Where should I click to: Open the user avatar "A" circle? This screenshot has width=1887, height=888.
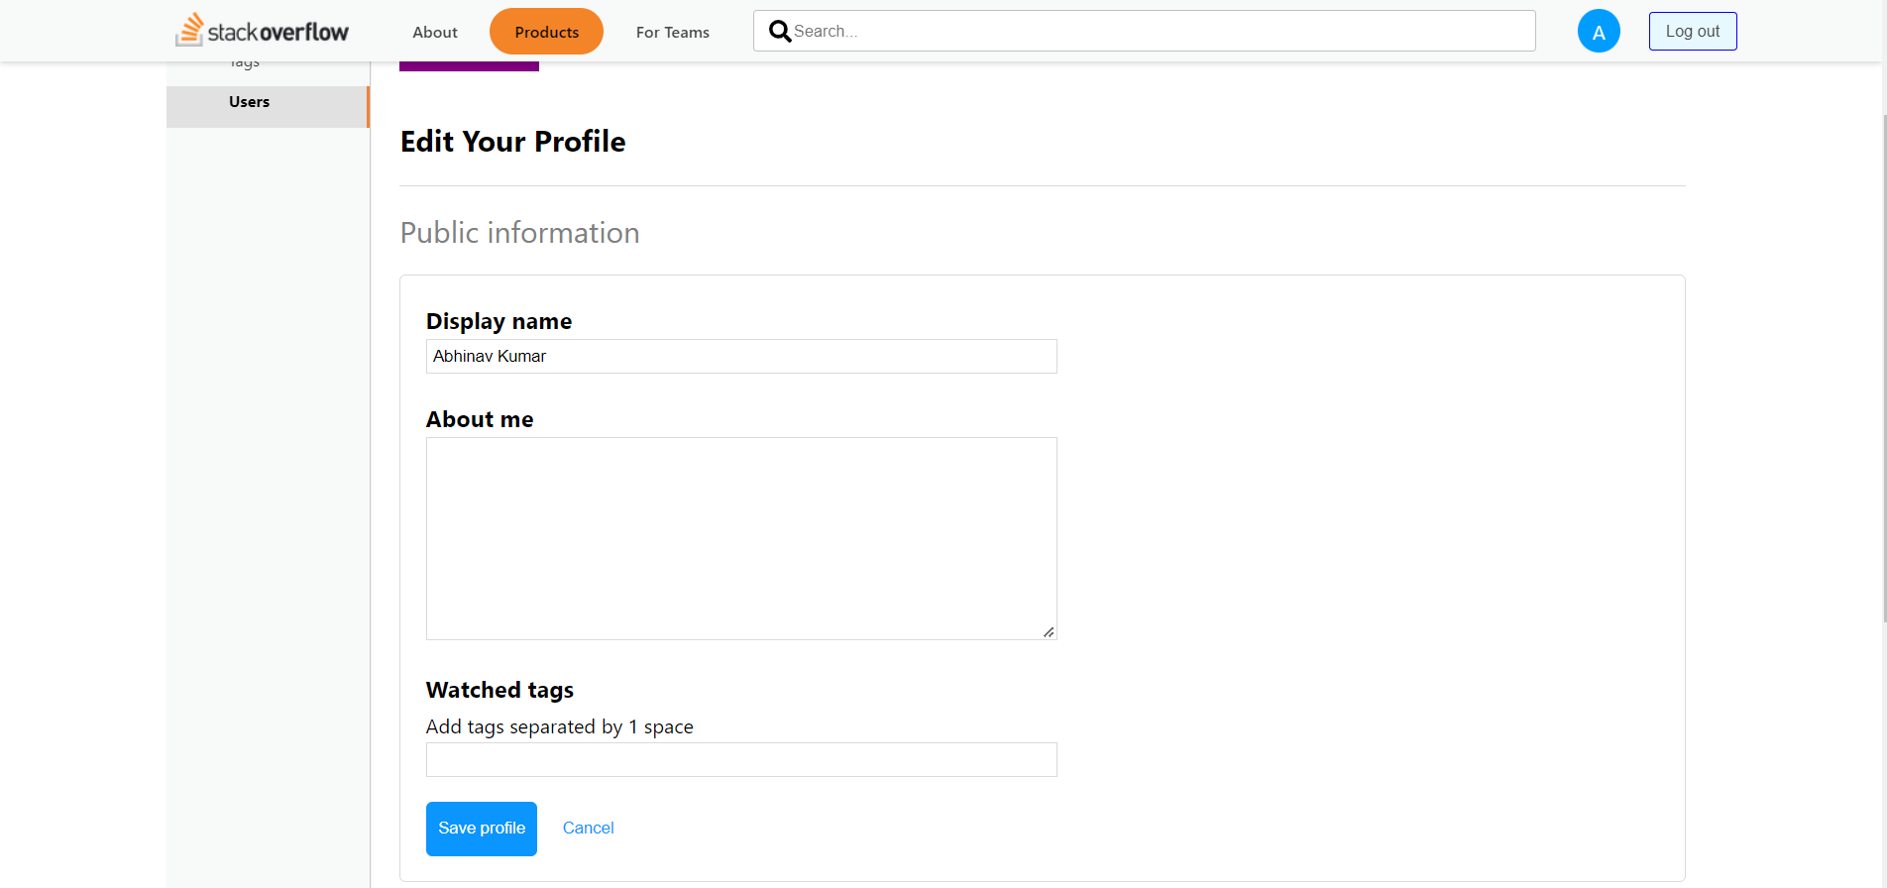click(1599, 32)
